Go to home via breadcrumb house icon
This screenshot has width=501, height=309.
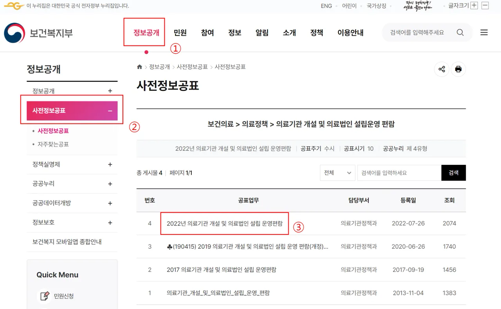pos(139,67)
